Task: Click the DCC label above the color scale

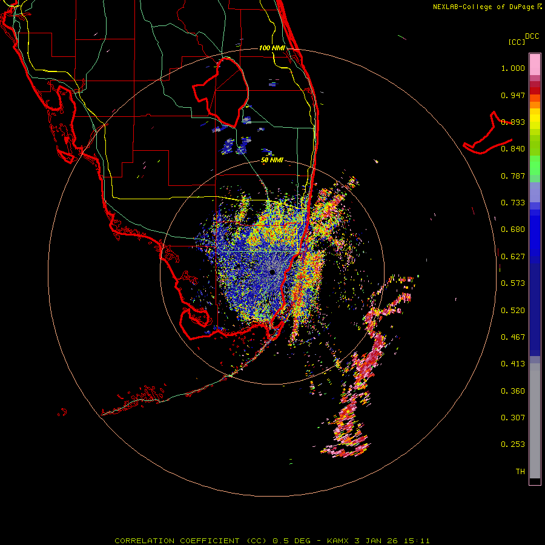Action: 532,36
